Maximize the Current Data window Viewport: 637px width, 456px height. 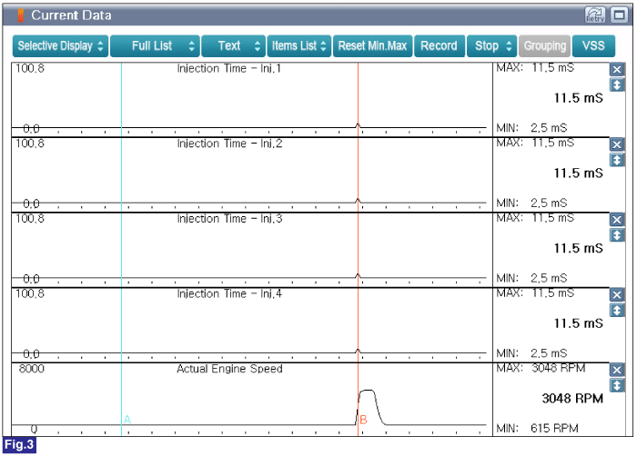click(x=619, y=15)
